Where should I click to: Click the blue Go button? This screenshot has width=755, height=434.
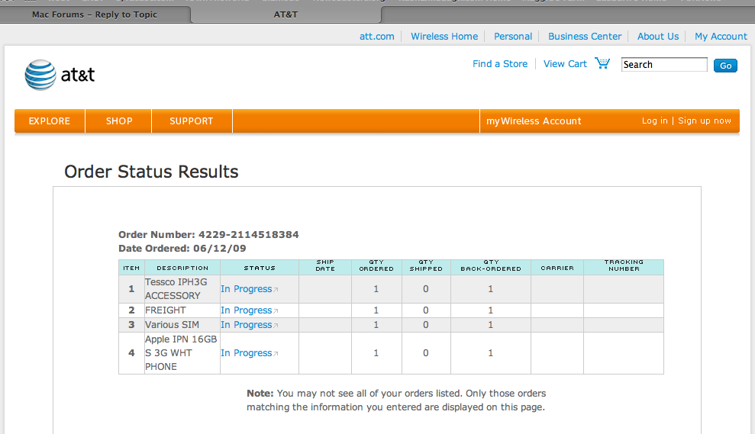click(725, 66)
